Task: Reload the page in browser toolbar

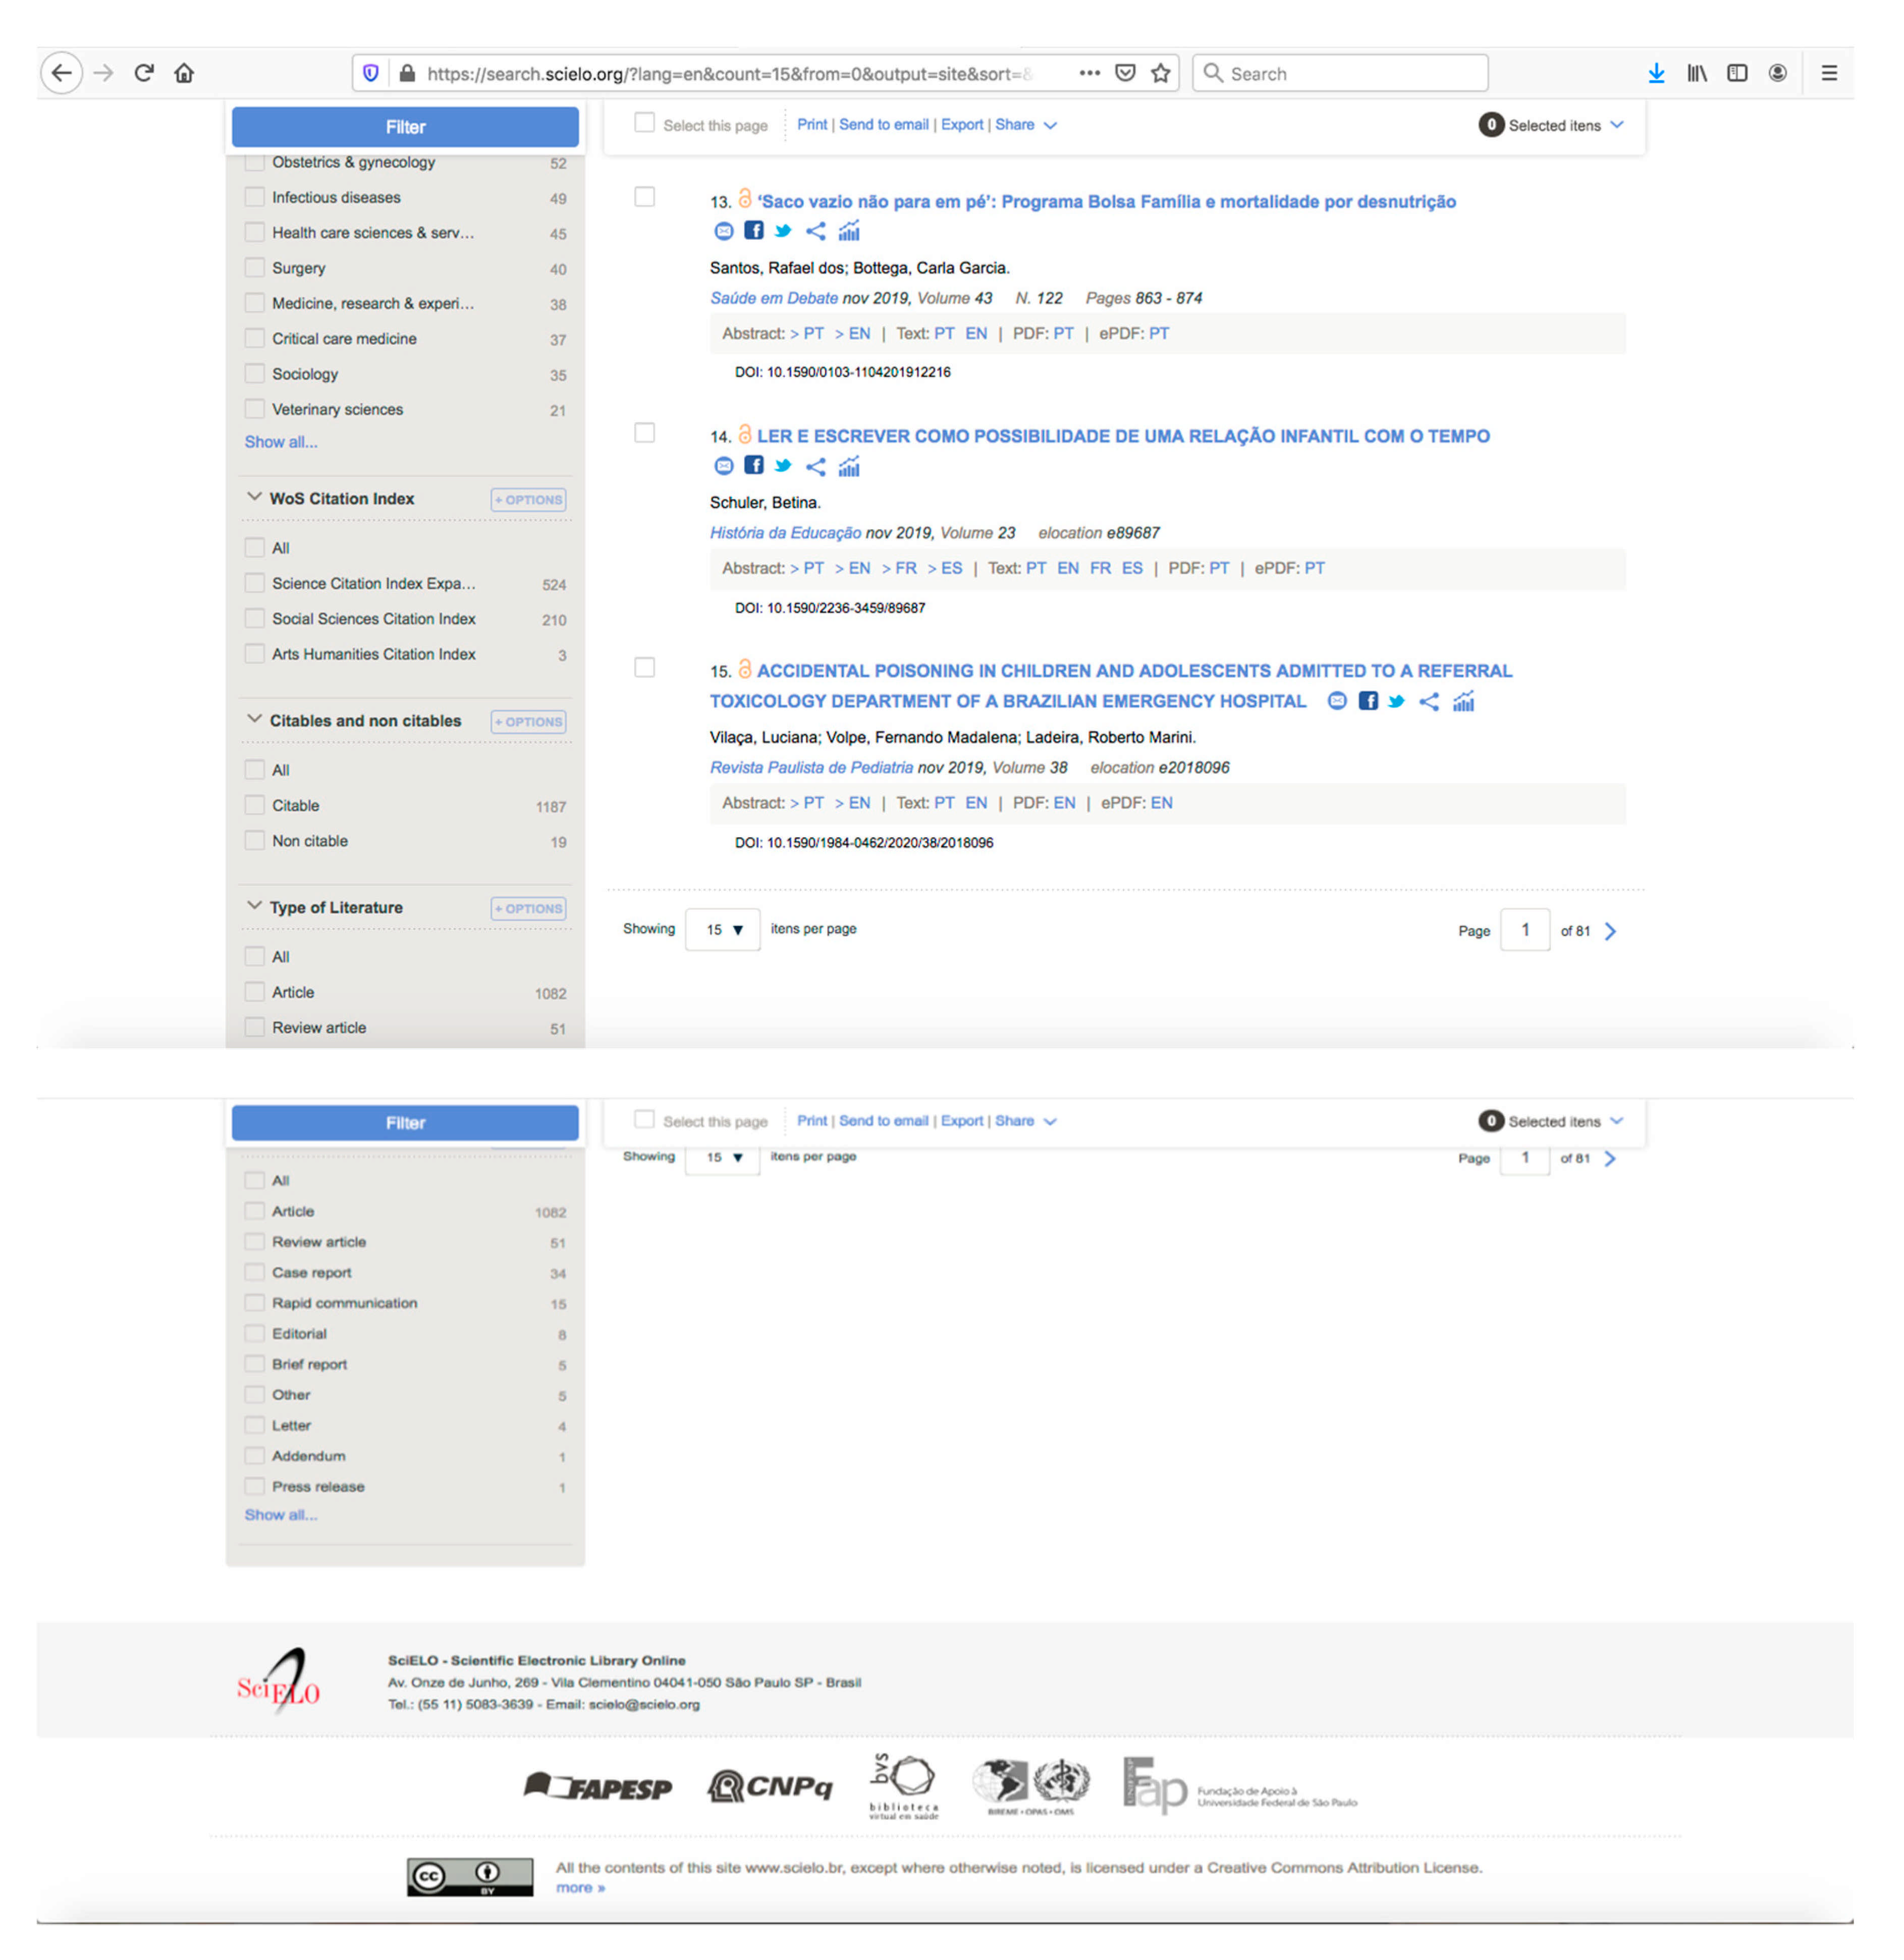Action: (x=144, y=73)
